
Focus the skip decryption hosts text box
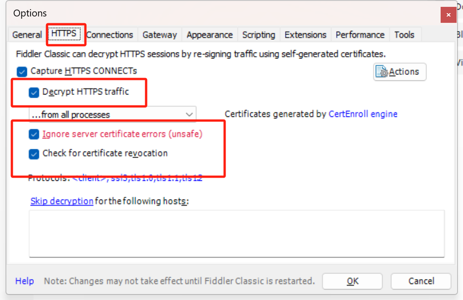point(237,234)
